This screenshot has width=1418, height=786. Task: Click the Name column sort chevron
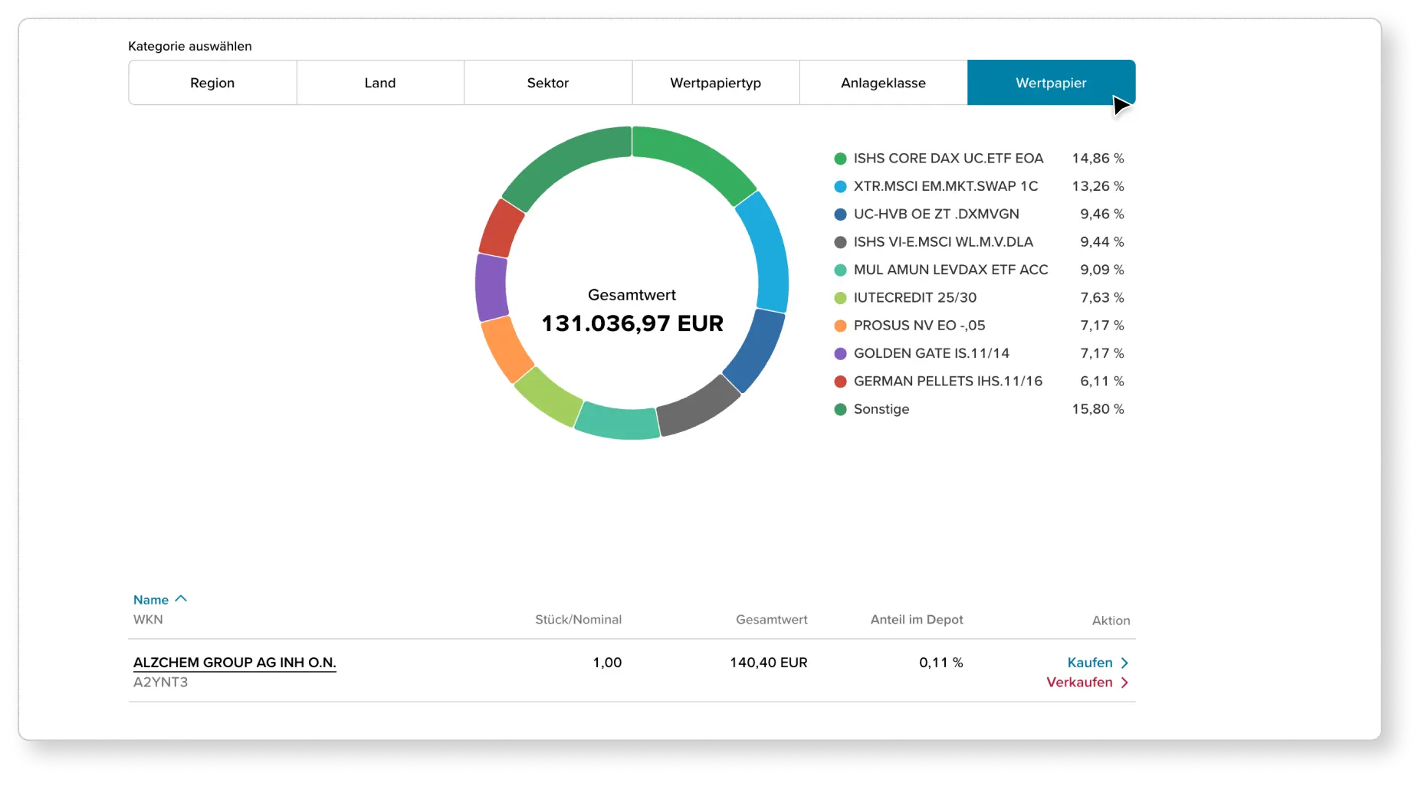(x=181, y=598)
